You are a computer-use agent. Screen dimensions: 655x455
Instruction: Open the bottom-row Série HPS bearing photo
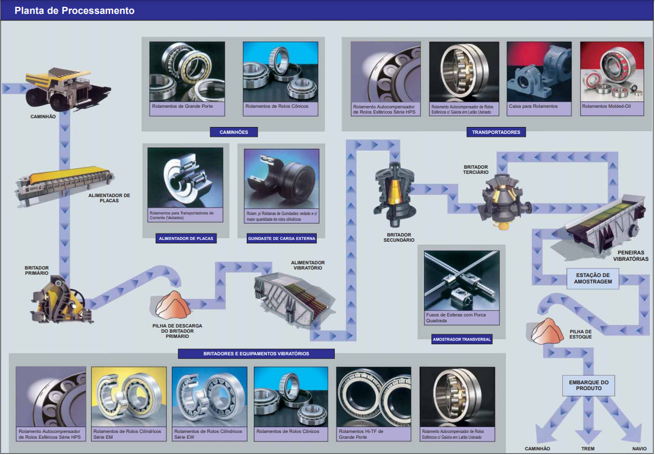[51, 397]
